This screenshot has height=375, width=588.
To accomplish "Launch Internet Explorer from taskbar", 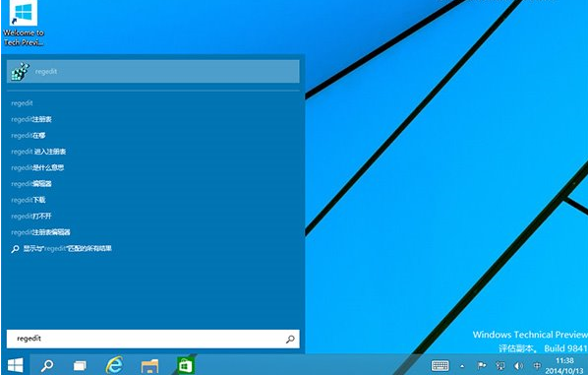I will click(114, 365).
